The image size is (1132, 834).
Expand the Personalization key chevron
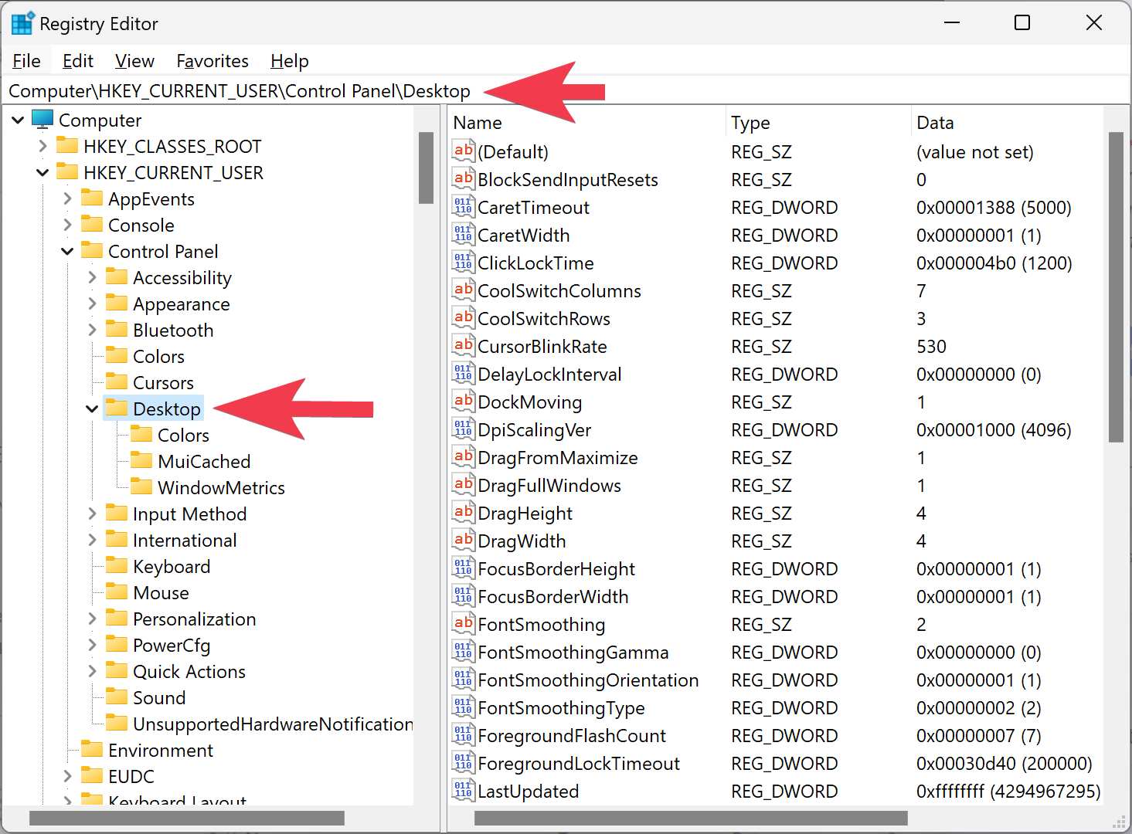92,619
